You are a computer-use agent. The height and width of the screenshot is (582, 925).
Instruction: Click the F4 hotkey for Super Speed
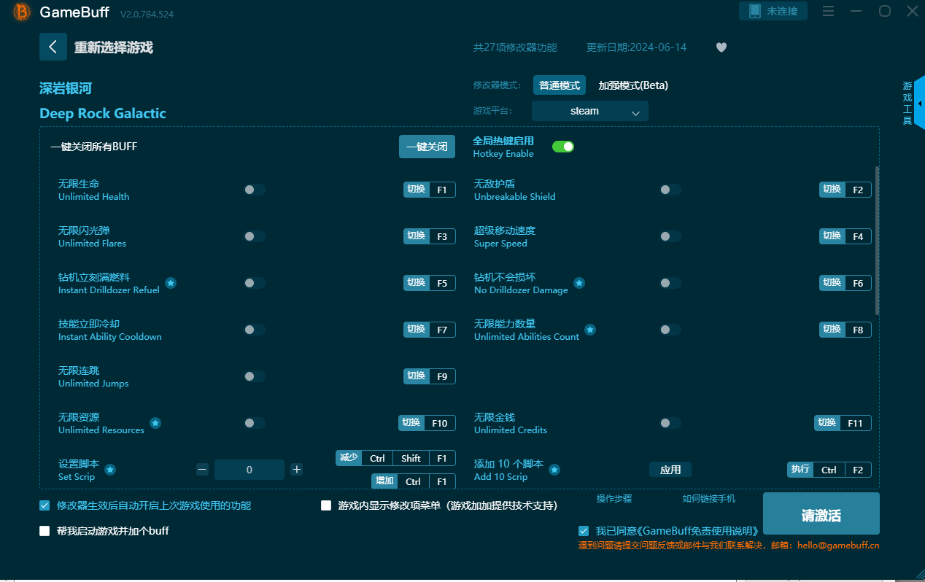[858, 236]
